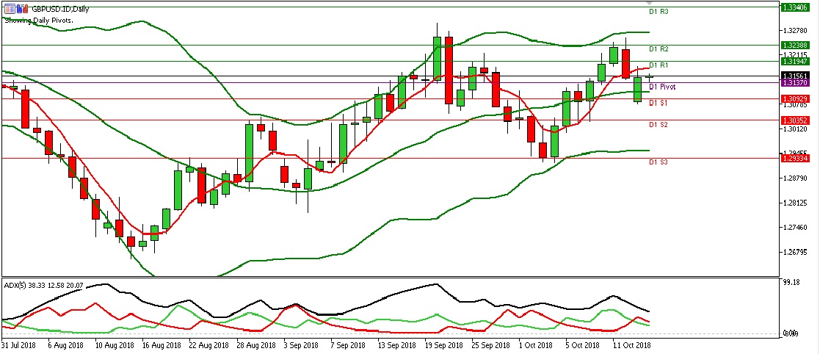Click the D1 S2 support label
Image resolution: width=820 pixels, height=354 pixels.
(658, 125)
